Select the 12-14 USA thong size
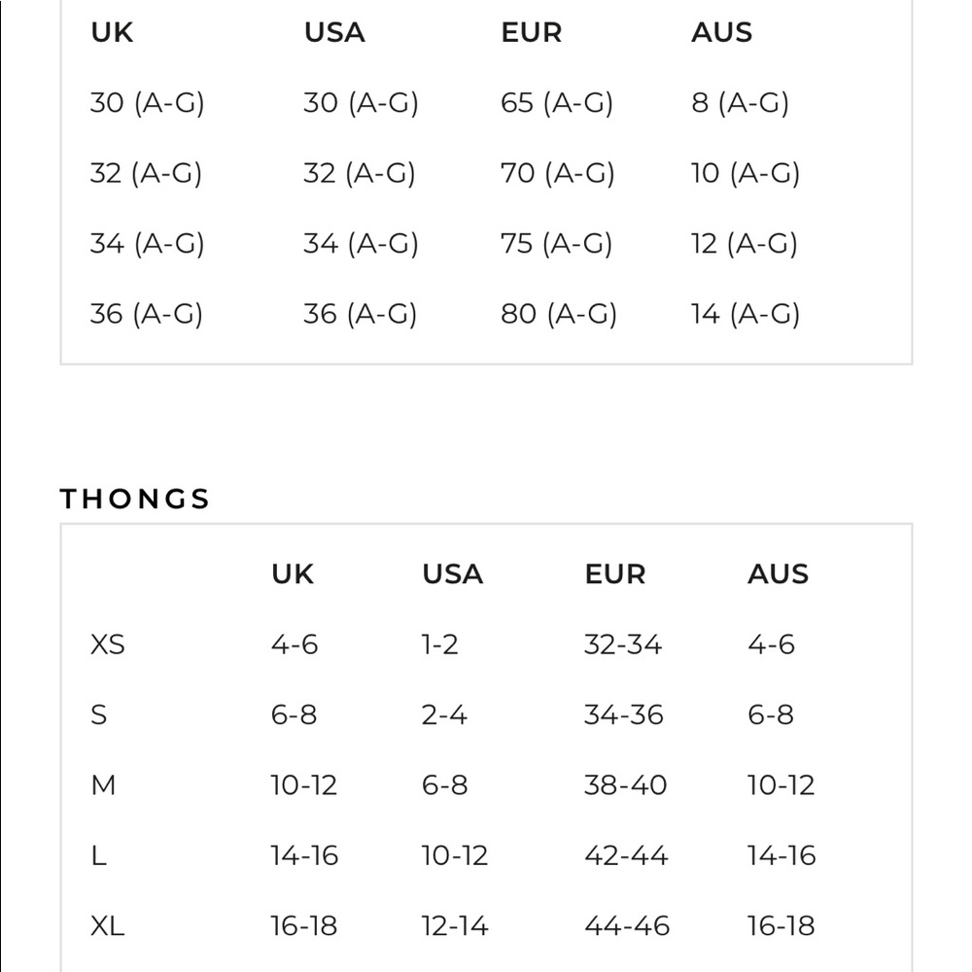 (455, 926)
